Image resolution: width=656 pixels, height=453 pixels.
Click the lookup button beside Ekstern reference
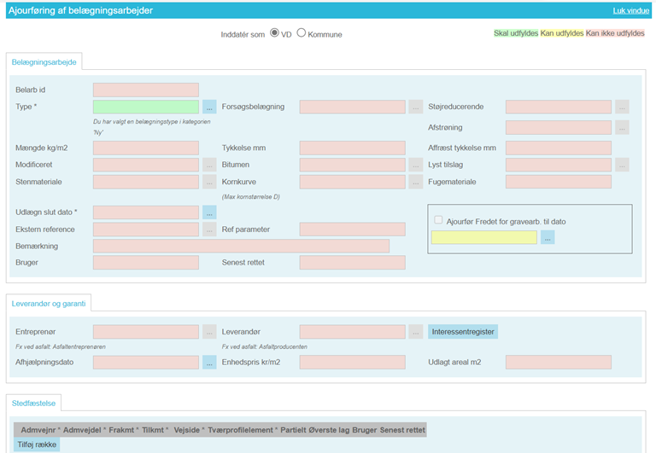click(209, 229)
